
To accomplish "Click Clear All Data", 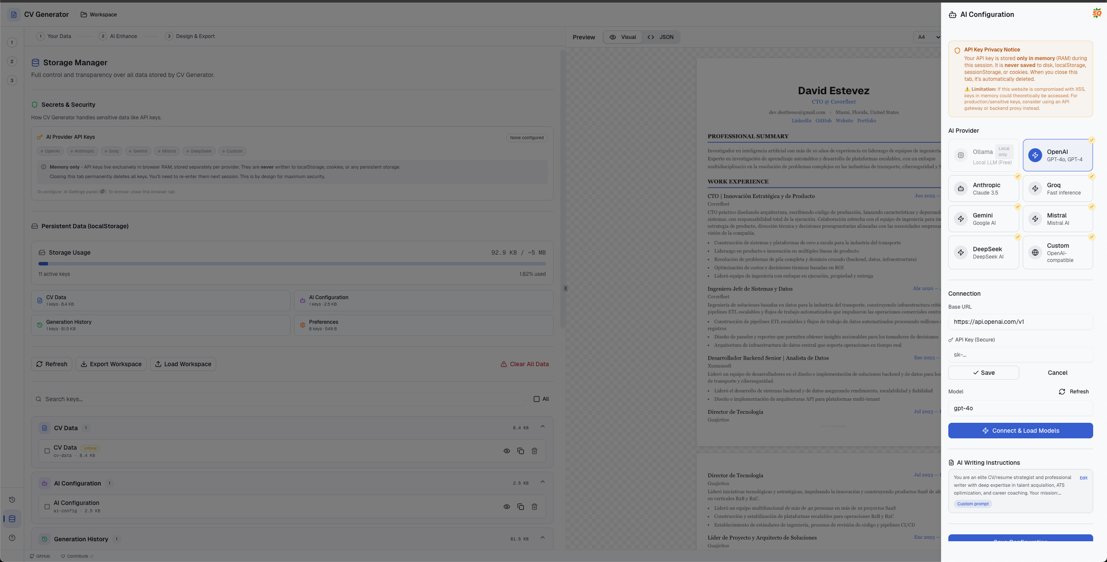I will pos(525,364).
